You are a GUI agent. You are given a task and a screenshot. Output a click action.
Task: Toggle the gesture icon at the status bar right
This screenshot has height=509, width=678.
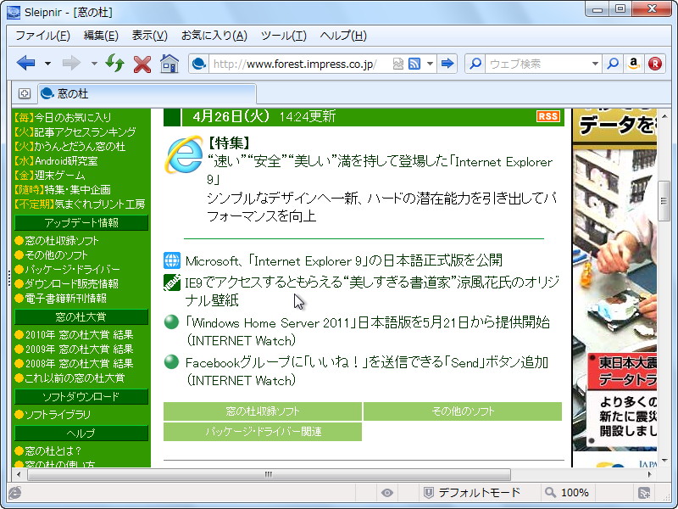click(643, 492)
